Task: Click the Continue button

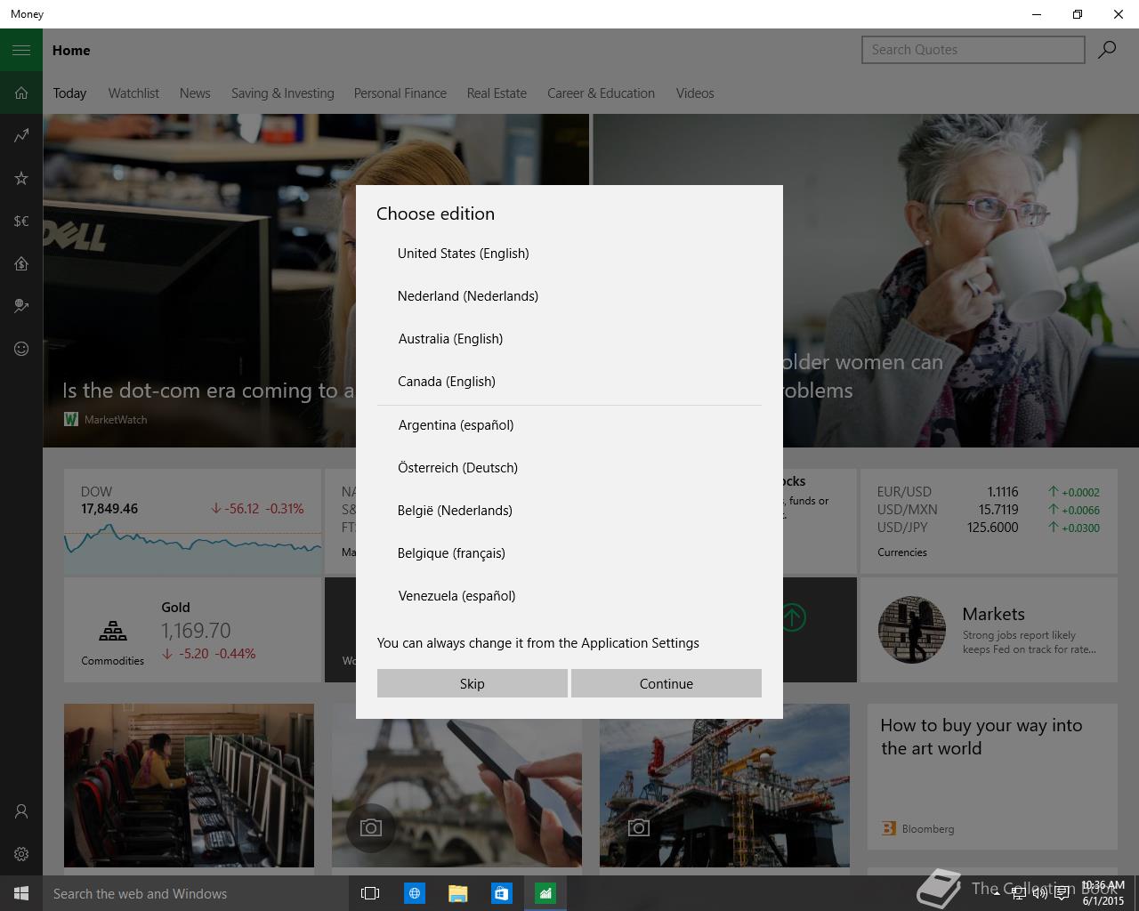Action: 666,683
